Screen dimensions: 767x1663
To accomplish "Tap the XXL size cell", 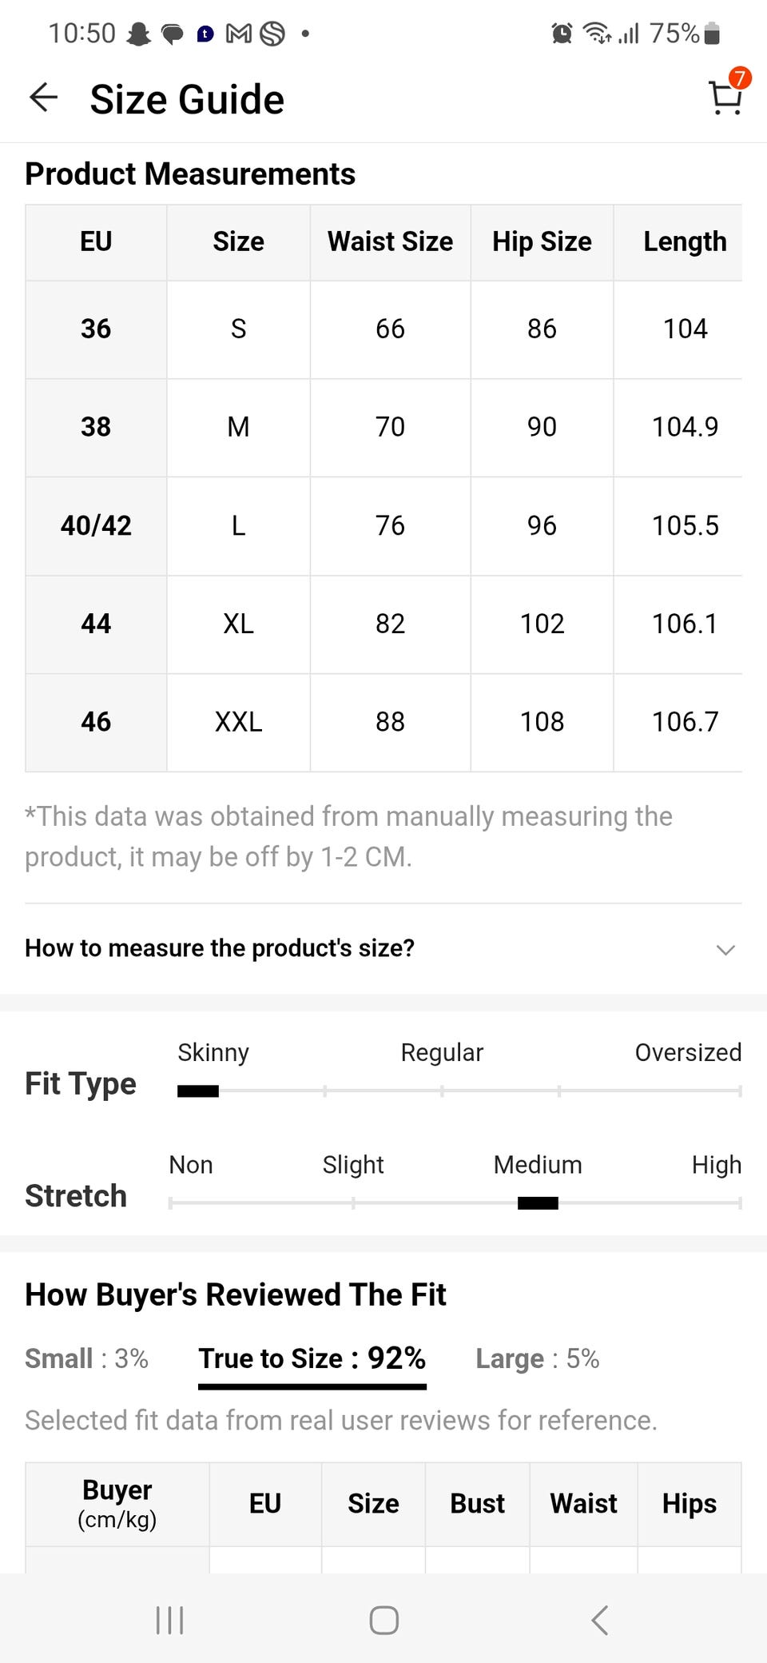I will tap(238, 722).
